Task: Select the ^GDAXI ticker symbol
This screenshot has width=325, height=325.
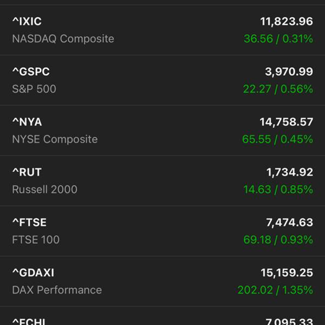Action: coord(33,272)
